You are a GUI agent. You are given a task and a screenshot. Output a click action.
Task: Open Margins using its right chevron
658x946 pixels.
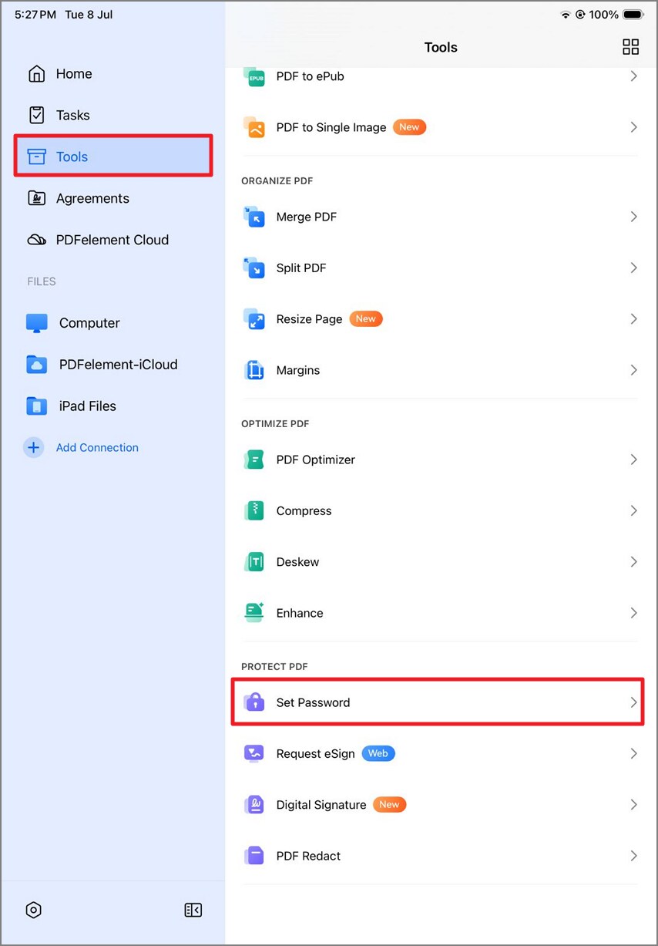click(x=633, y=370)
